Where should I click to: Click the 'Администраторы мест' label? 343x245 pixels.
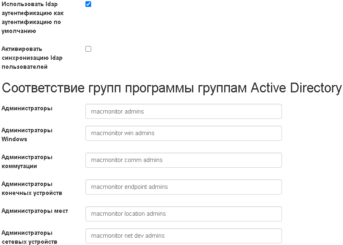pos(35,211)
